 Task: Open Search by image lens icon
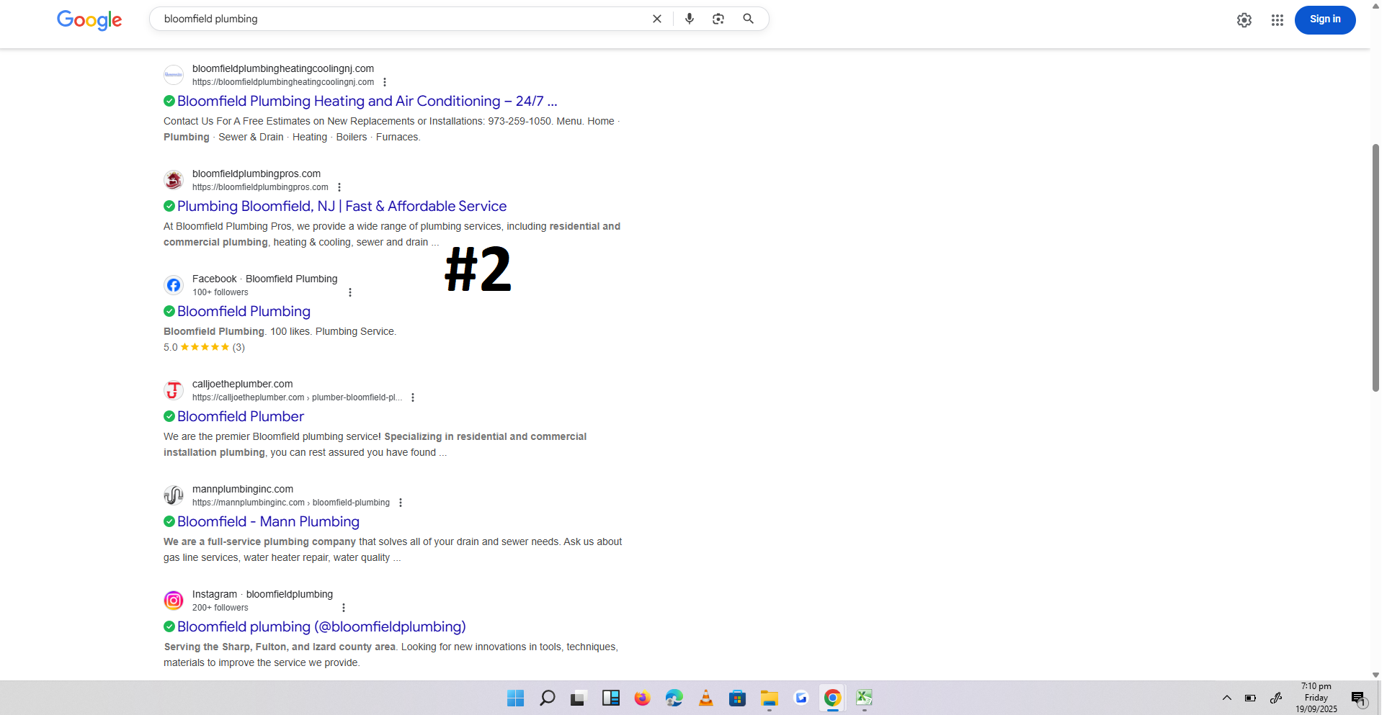pyautogui.click(x=718, y=19)
